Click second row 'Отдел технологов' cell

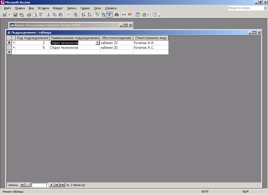(75, 48)
